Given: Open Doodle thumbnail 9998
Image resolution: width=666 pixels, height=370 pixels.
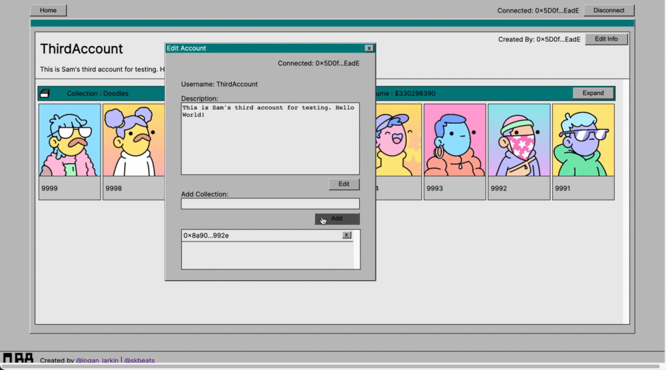Looking at the screenshot, I should [134, 152].
